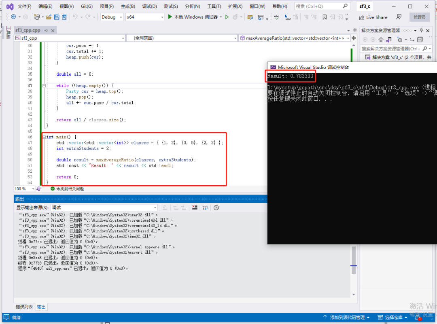
Task: Click 添加到源代码管理 in status bar
Action: point(347,317)
